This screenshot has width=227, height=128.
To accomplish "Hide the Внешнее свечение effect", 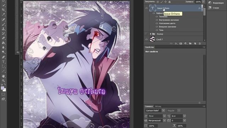I will pyautogui.click(x=157, y=27).
